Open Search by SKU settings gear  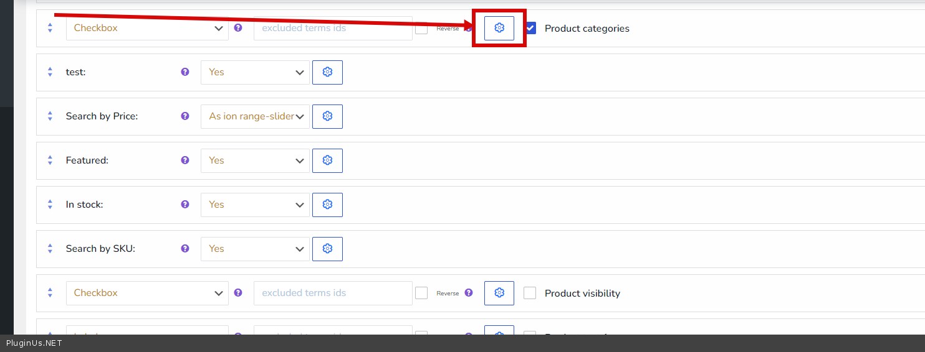(327, 249)
